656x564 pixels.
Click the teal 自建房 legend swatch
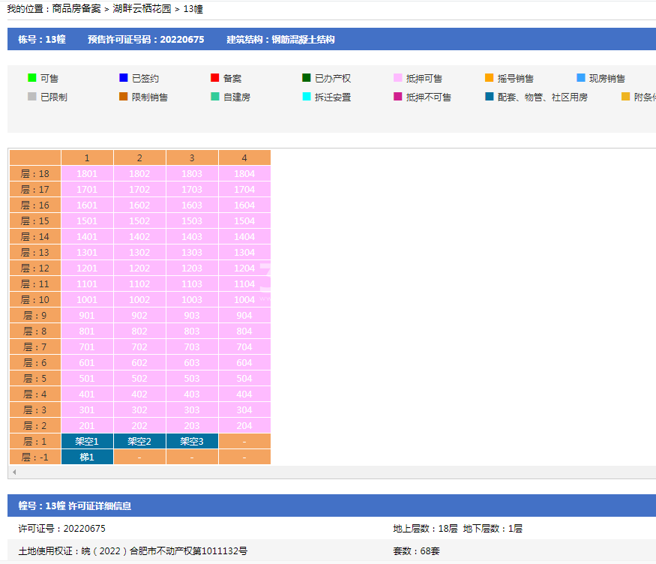click(x=215, y=97)
